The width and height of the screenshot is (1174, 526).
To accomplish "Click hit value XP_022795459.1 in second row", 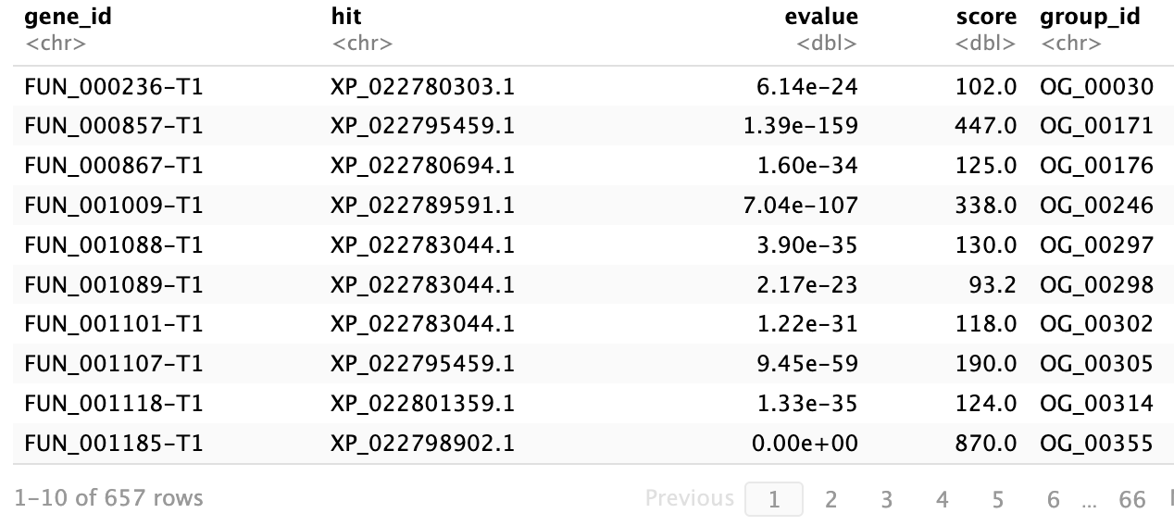I will point(422,126).
